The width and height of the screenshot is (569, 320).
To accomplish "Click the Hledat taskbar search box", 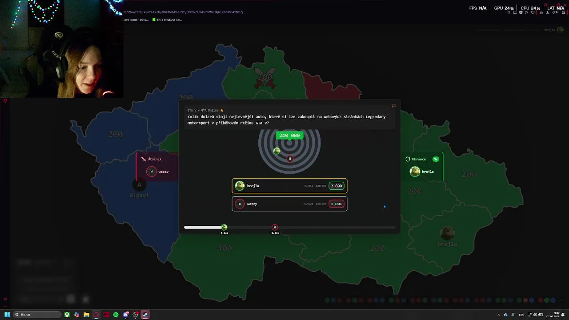I will [x=37, y=315].
